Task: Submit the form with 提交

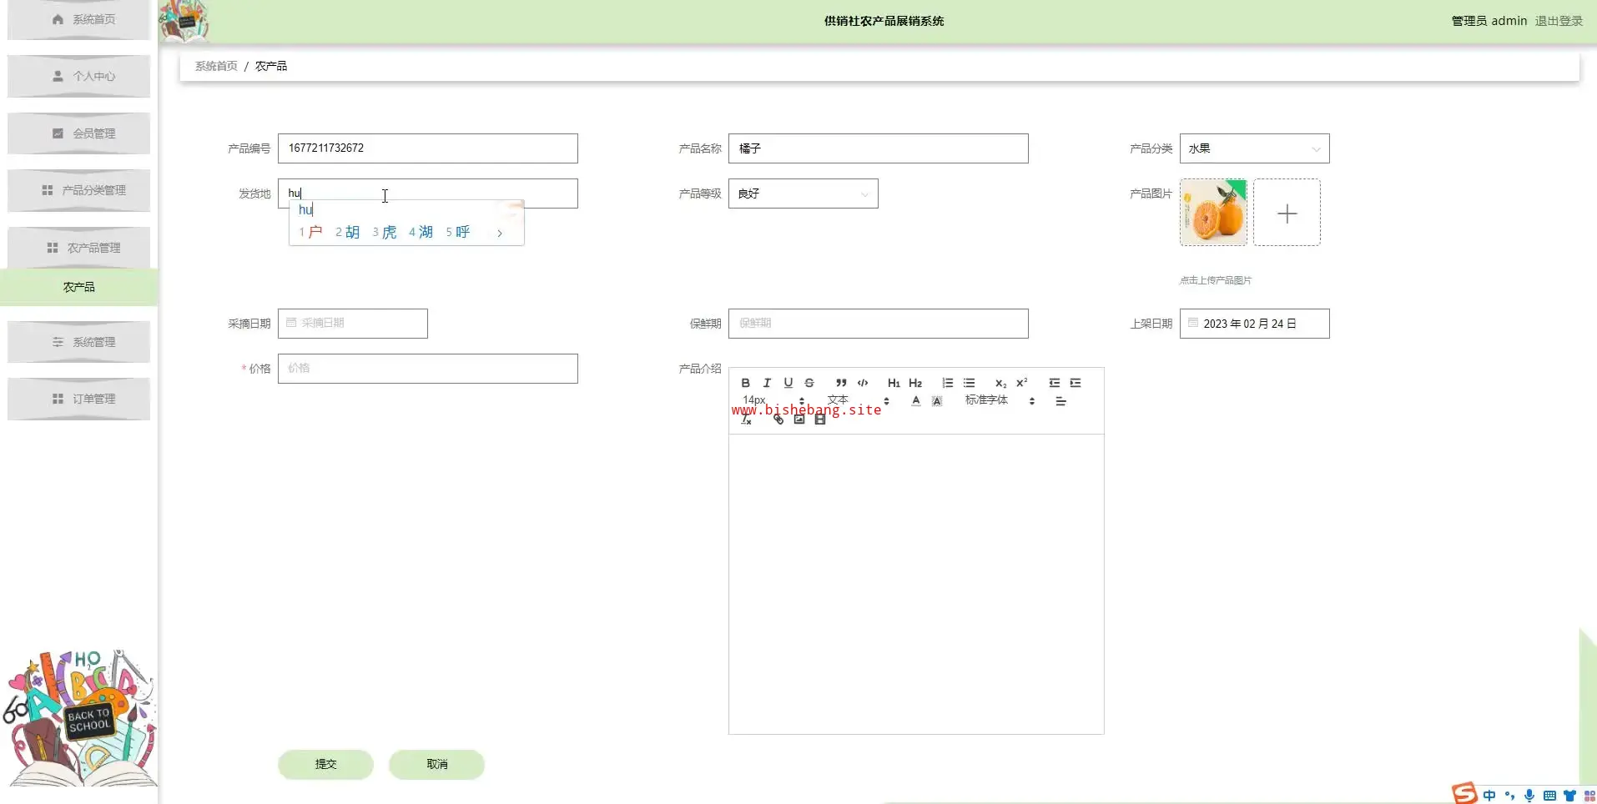Action: pos(325,764)
